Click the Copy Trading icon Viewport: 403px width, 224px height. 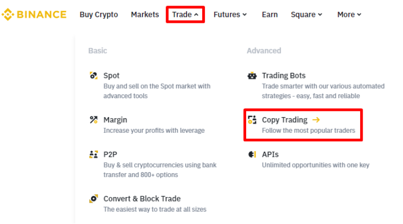point(252,120)
